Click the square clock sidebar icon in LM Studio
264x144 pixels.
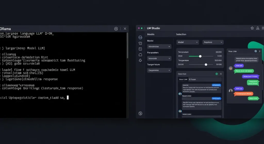tap(140, 49)
